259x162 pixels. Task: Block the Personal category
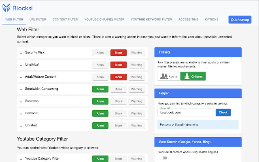[x=118, y=113]
